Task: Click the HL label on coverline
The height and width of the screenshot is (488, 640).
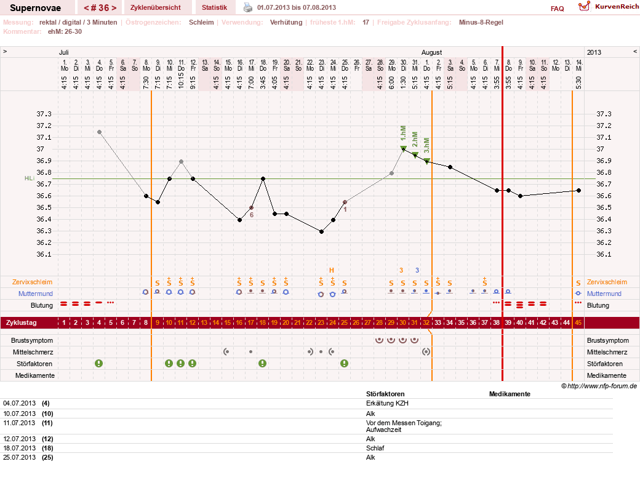Action: 29,178
